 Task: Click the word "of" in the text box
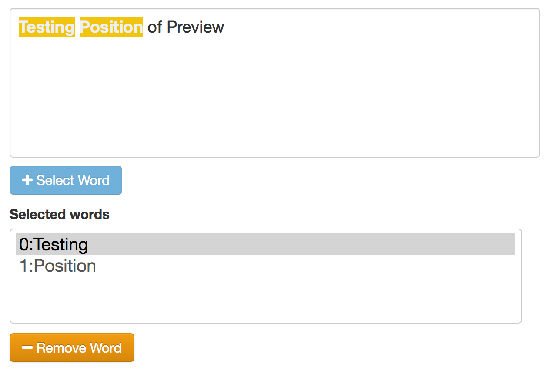pos(155,27)
